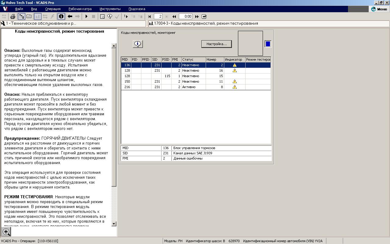This screenshot has width=390, height=244.
Task: Click the Индикатор column header
Action: (235, 59)
